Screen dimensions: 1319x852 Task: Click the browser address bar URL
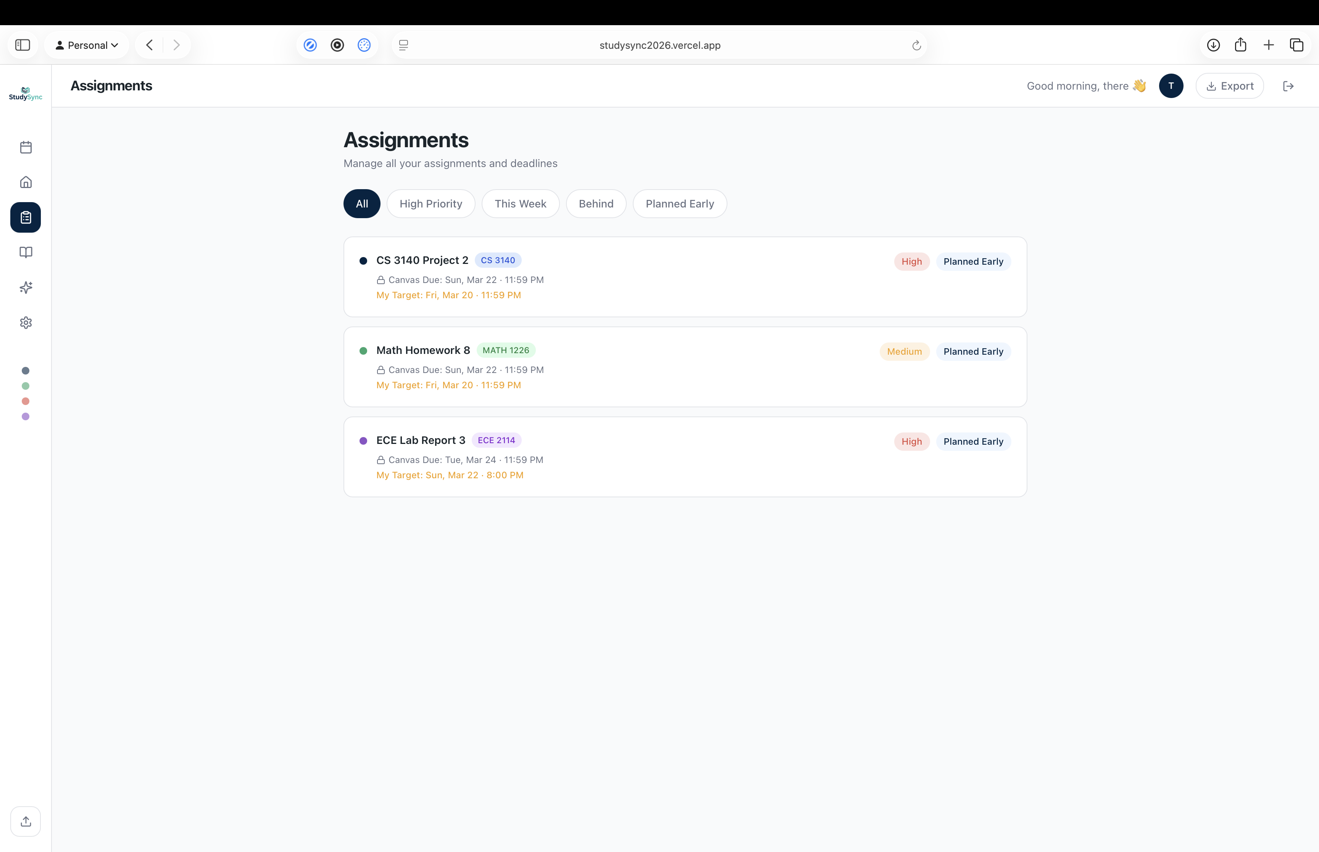pos(659,45)
